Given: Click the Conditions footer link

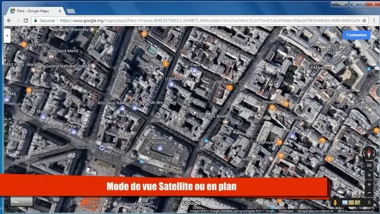Looking at the screenshot, I should [286, 211].
